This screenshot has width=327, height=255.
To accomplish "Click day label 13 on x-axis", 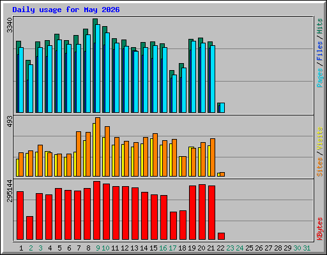I will coord(134,248).
